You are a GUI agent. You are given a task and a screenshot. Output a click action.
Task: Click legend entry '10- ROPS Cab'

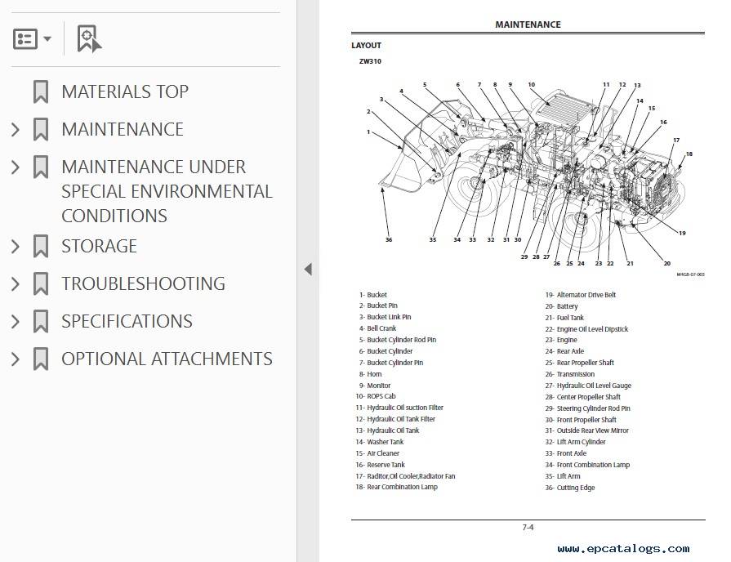pyautogui.click(x=376, y=396)
